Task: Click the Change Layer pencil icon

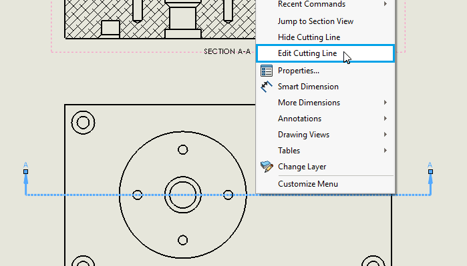Action: 267,167
